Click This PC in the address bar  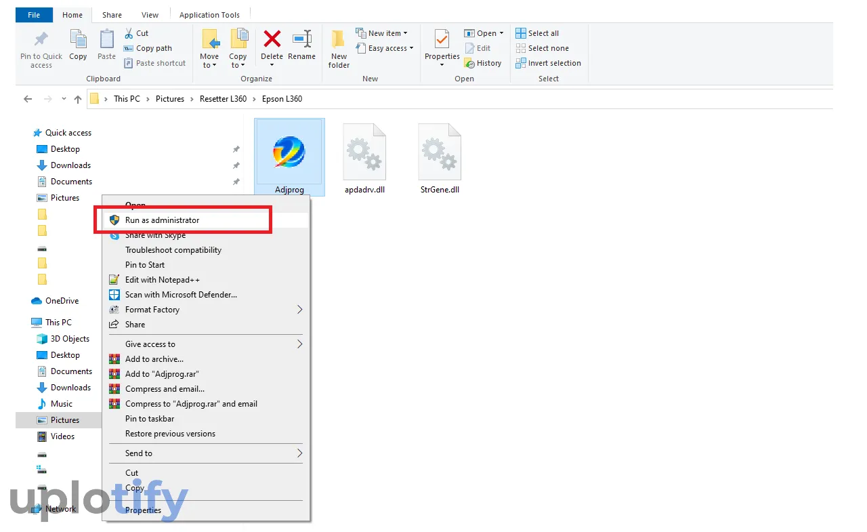click(x=127, y=99)
